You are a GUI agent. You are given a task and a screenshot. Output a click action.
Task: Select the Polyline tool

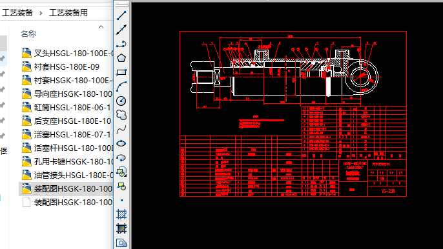tap(121, 44)
